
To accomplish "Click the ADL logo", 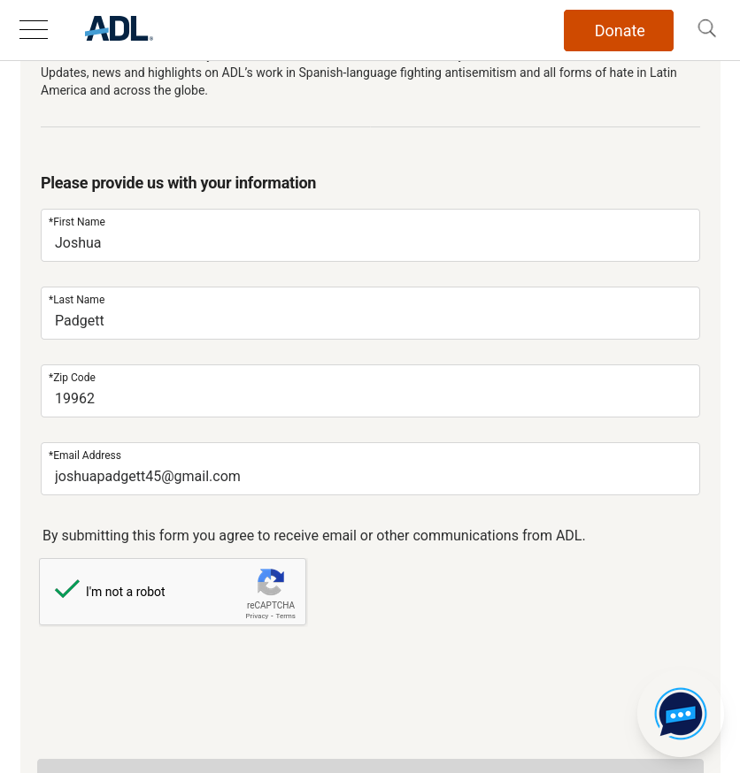I will pos(119,29).
